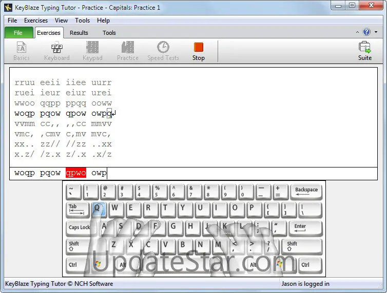The width and height of the screenshot is (387, 293).
Task: Click the highlighted Q key on keyboard
Action: coord(99,210)
